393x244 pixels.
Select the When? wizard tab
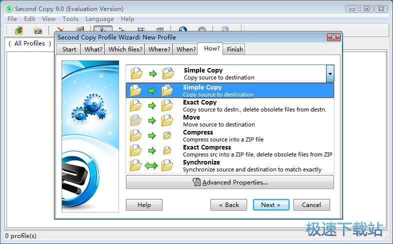tap(186, 49)
